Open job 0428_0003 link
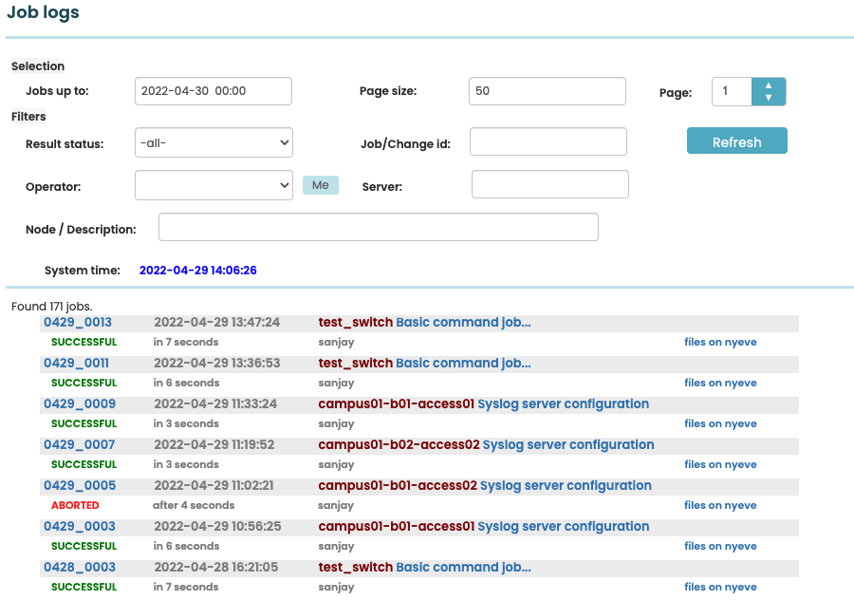Viewport: 854px width, 600px height. tap(79, 568)
